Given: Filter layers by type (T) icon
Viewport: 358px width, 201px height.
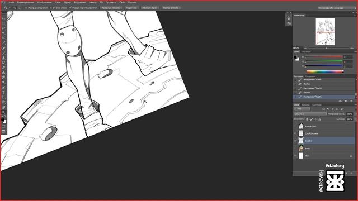Looking at the screenshot, I should tap(332, 109).
